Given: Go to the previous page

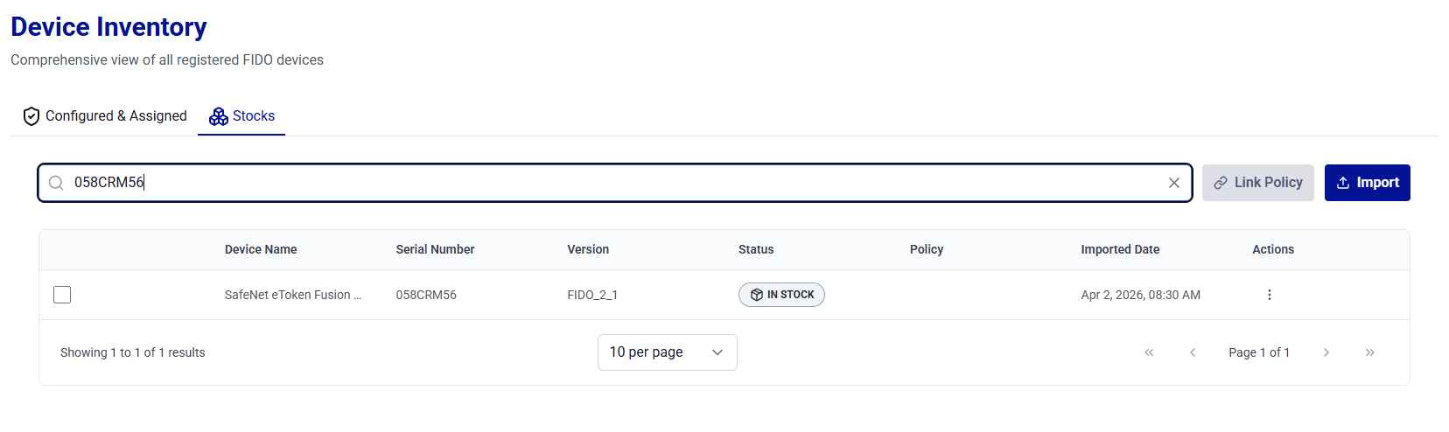Looking at the screenshot, I should point(1193,352).
